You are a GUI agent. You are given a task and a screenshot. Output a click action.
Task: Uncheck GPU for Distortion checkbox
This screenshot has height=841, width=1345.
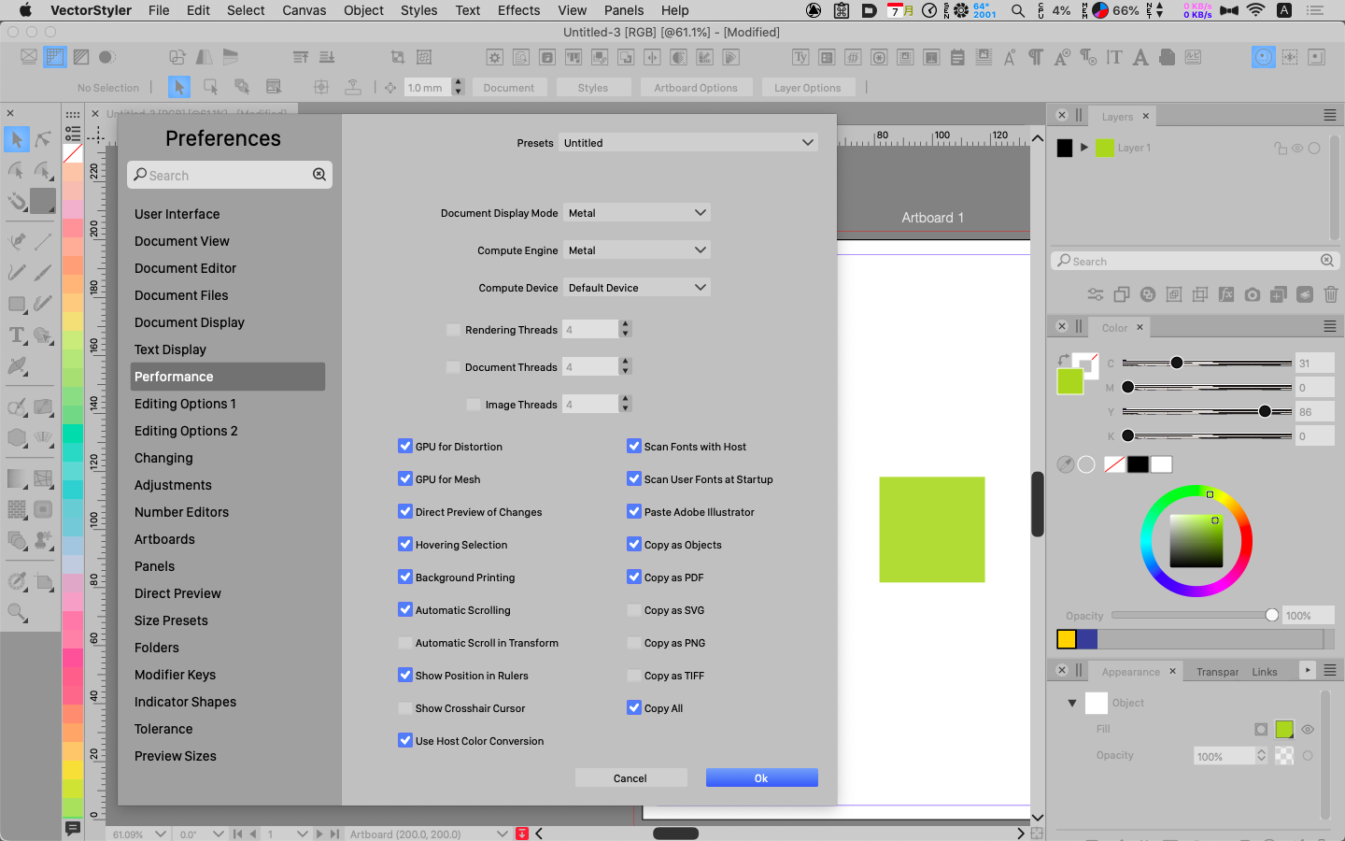[405, 447]
